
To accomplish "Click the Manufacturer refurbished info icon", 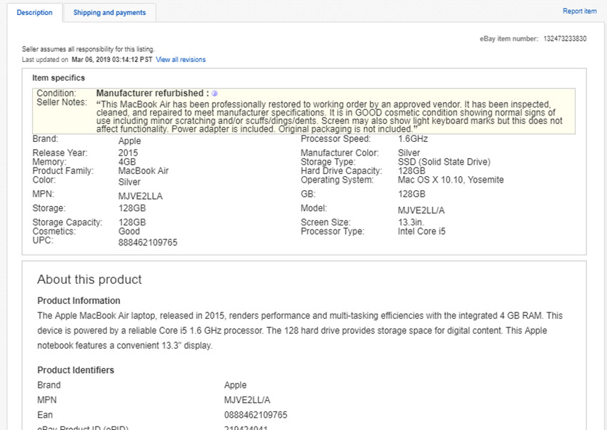I will click(x=214, y=93).
